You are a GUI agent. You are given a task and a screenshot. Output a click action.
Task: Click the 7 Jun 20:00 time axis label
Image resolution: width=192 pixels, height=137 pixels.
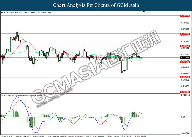tap(141, 136)
